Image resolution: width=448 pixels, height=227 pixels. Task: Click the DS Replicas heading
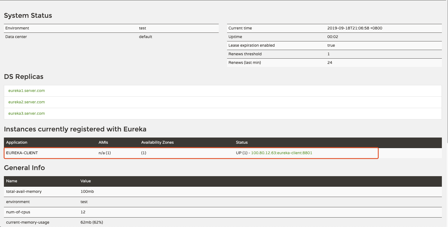pyautogui.click(x=24, y=77)
